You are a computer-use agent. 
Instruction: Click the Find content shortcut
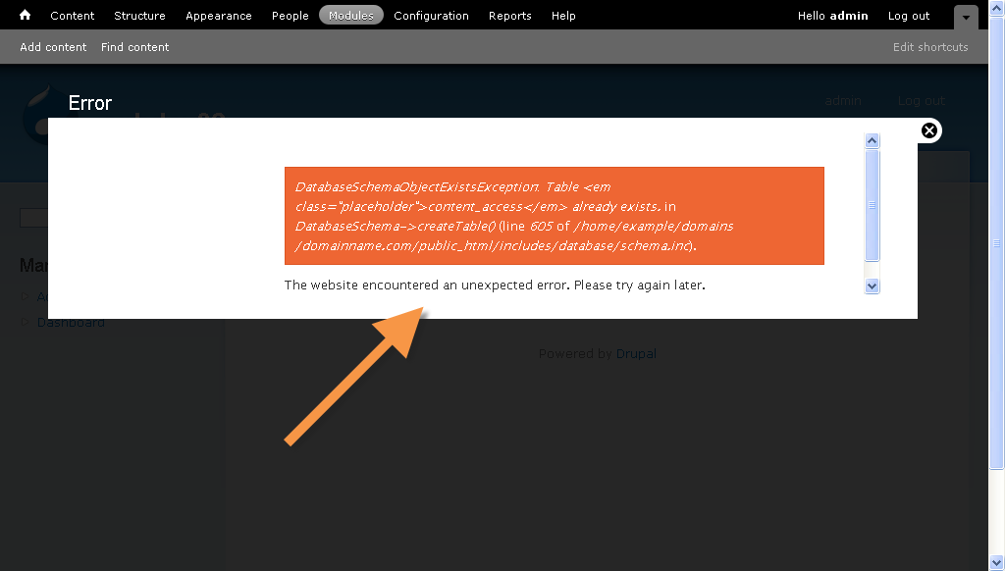135,47
